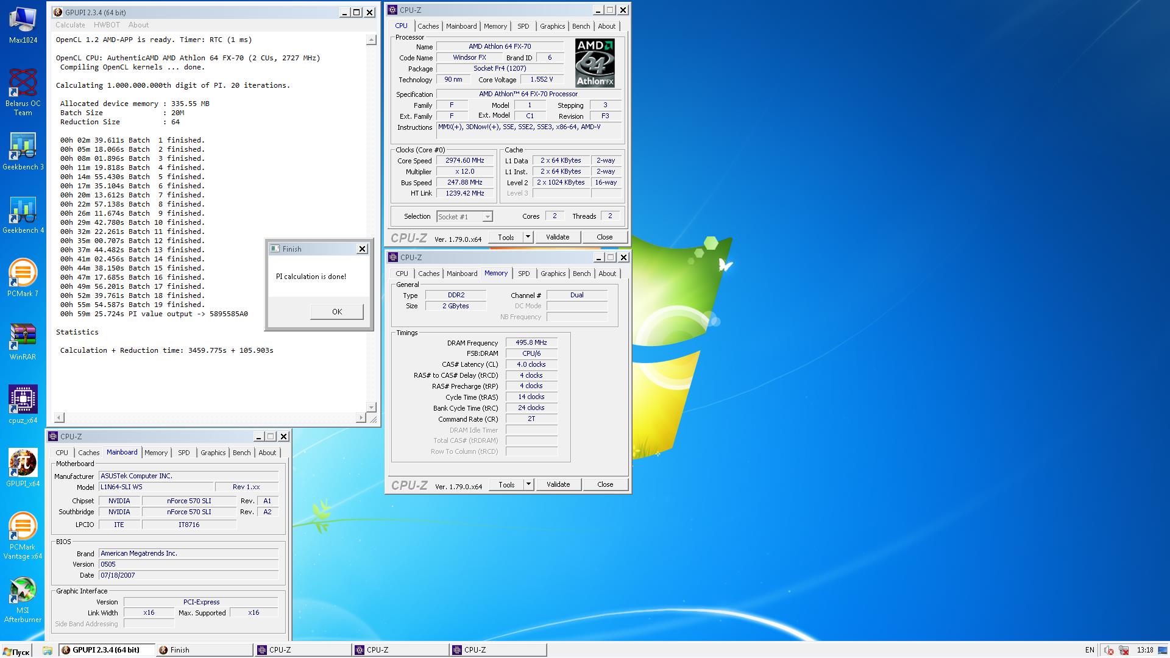This screenshot has width=1170, height=658.
Task: Switch to Caches tab in CPU window
Action: [428, 26]
